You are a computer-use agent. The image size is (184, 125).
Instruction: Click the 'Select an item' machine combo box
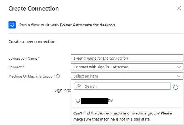[125, 76]
